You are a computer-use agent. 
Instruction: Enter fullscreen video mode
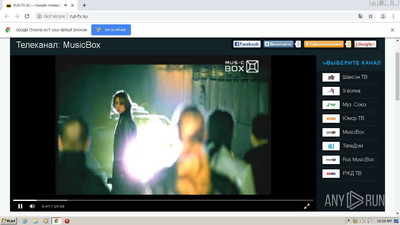point(307,206)
